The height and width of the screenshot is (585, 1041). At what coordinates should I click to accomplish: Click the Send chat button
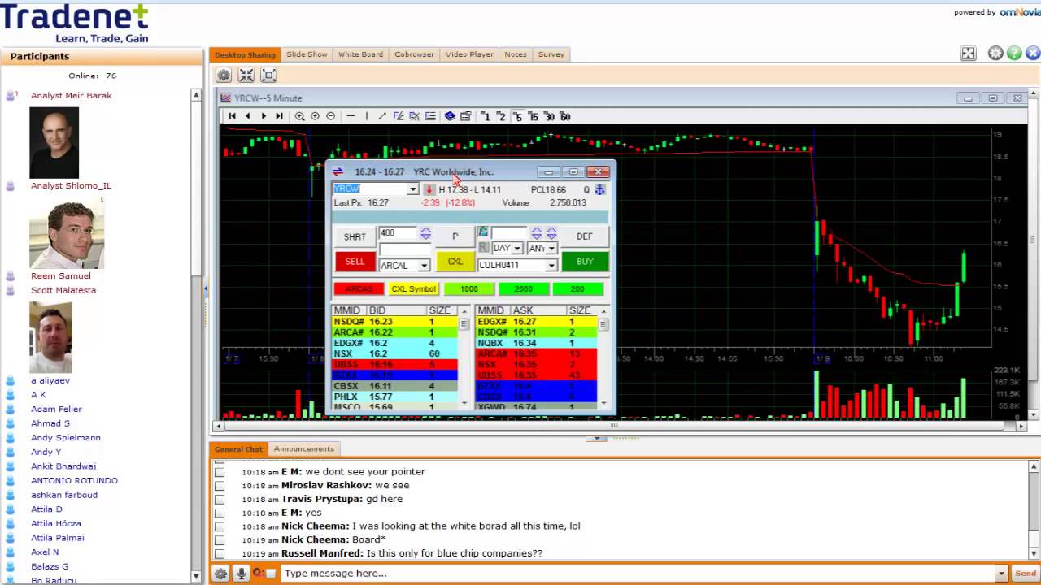pyautogui.click(x=1026, y=574)
